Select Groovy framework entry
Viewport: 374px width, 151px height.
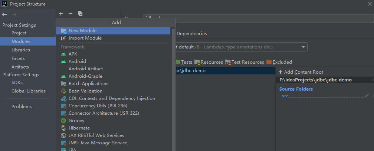click(x=113, y=121)
